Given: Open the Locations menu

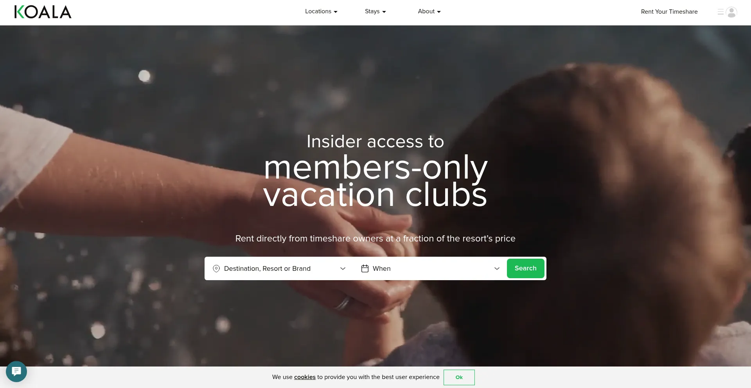Looking at the screenshot, I should tap(321, 12).
